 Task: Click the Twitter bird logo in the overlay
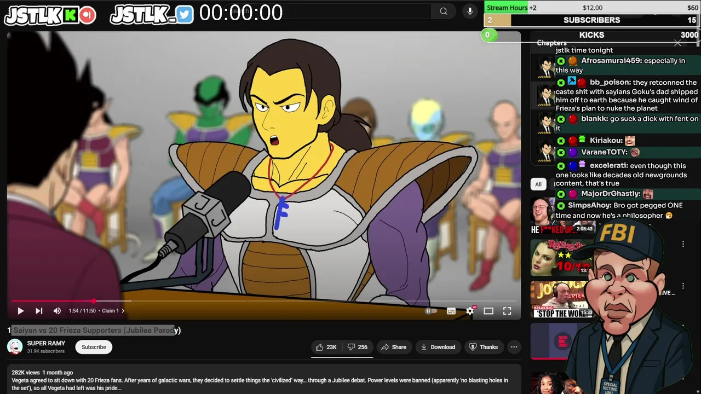(x=185, y=15)
